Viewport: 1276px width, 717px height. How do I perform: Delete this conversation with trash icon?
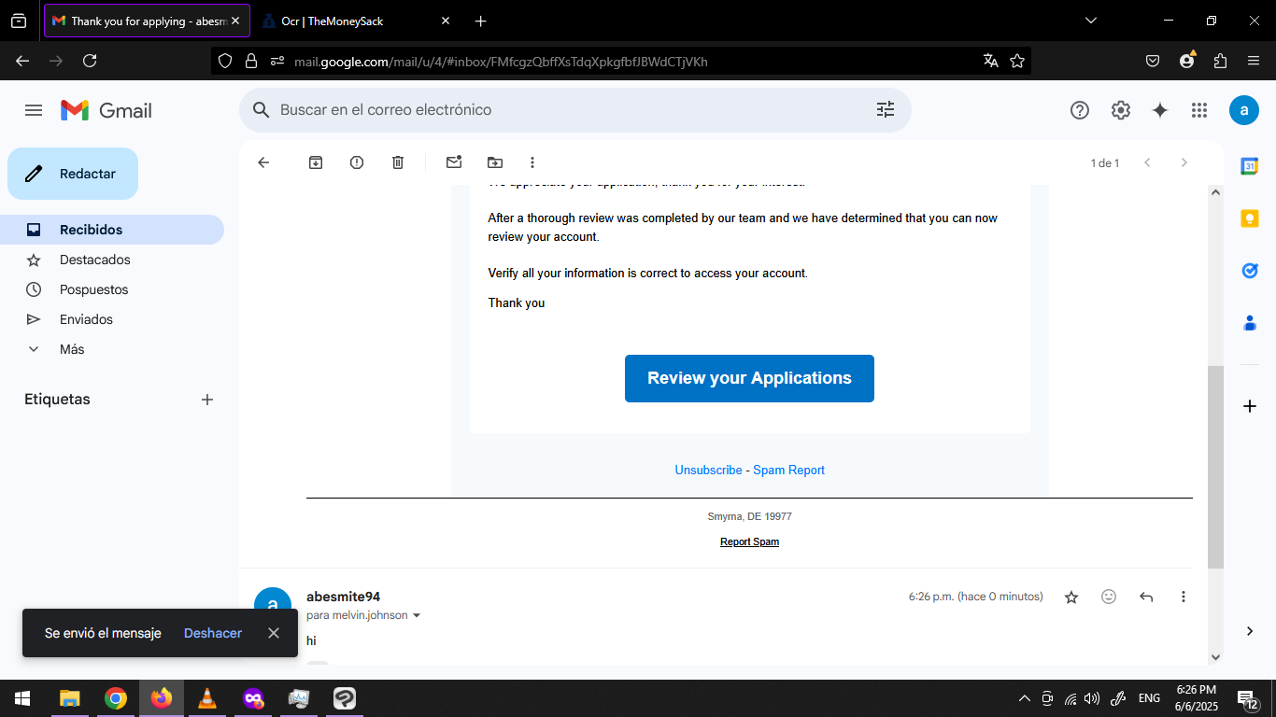click(x=398, y=162)
